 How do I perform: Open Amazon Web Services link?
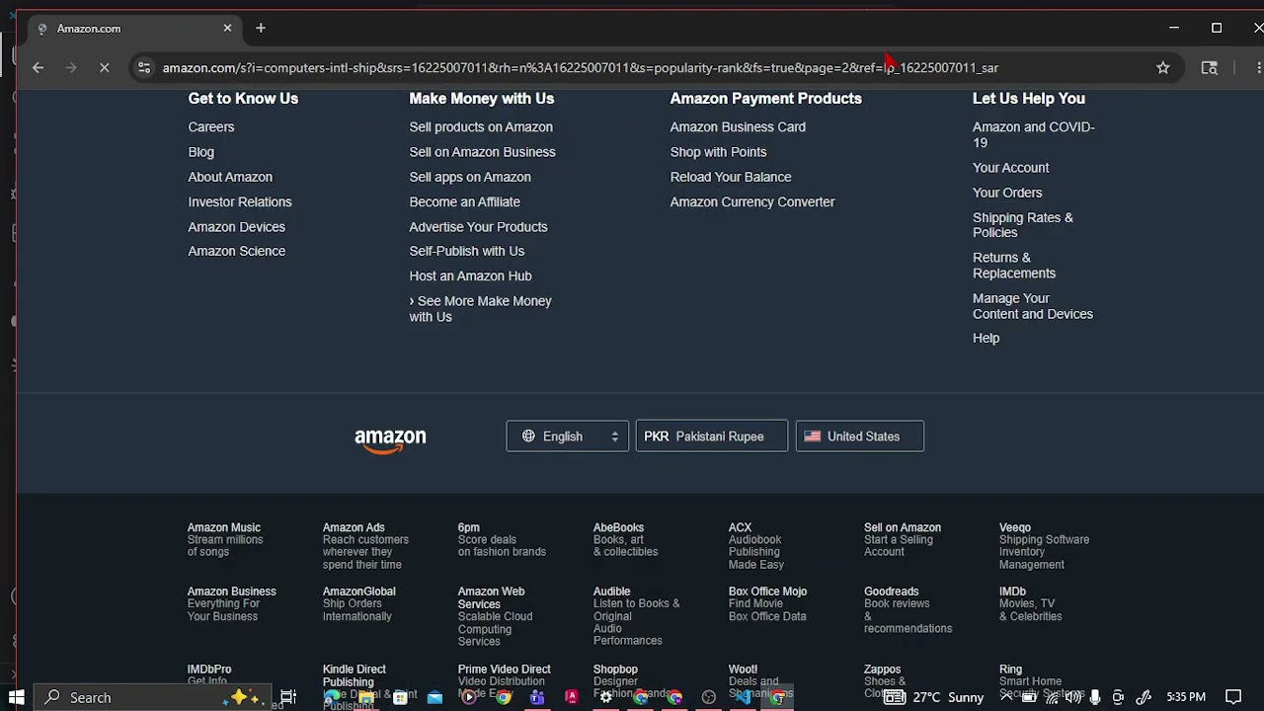pyautogui.click(x=495, y=616)
